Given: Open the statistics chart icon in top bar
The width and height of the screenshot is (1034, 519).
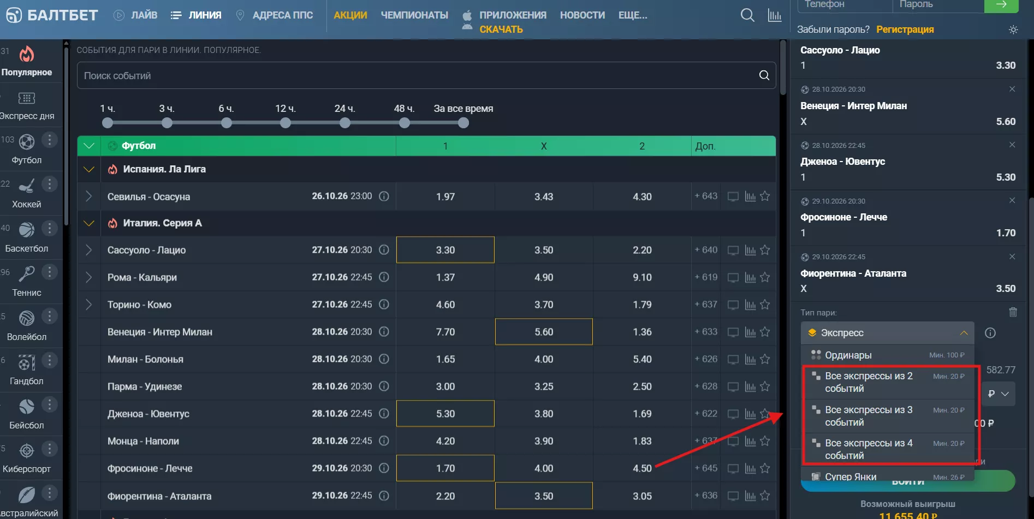Looking at the screenshot, I should (775, 15).
